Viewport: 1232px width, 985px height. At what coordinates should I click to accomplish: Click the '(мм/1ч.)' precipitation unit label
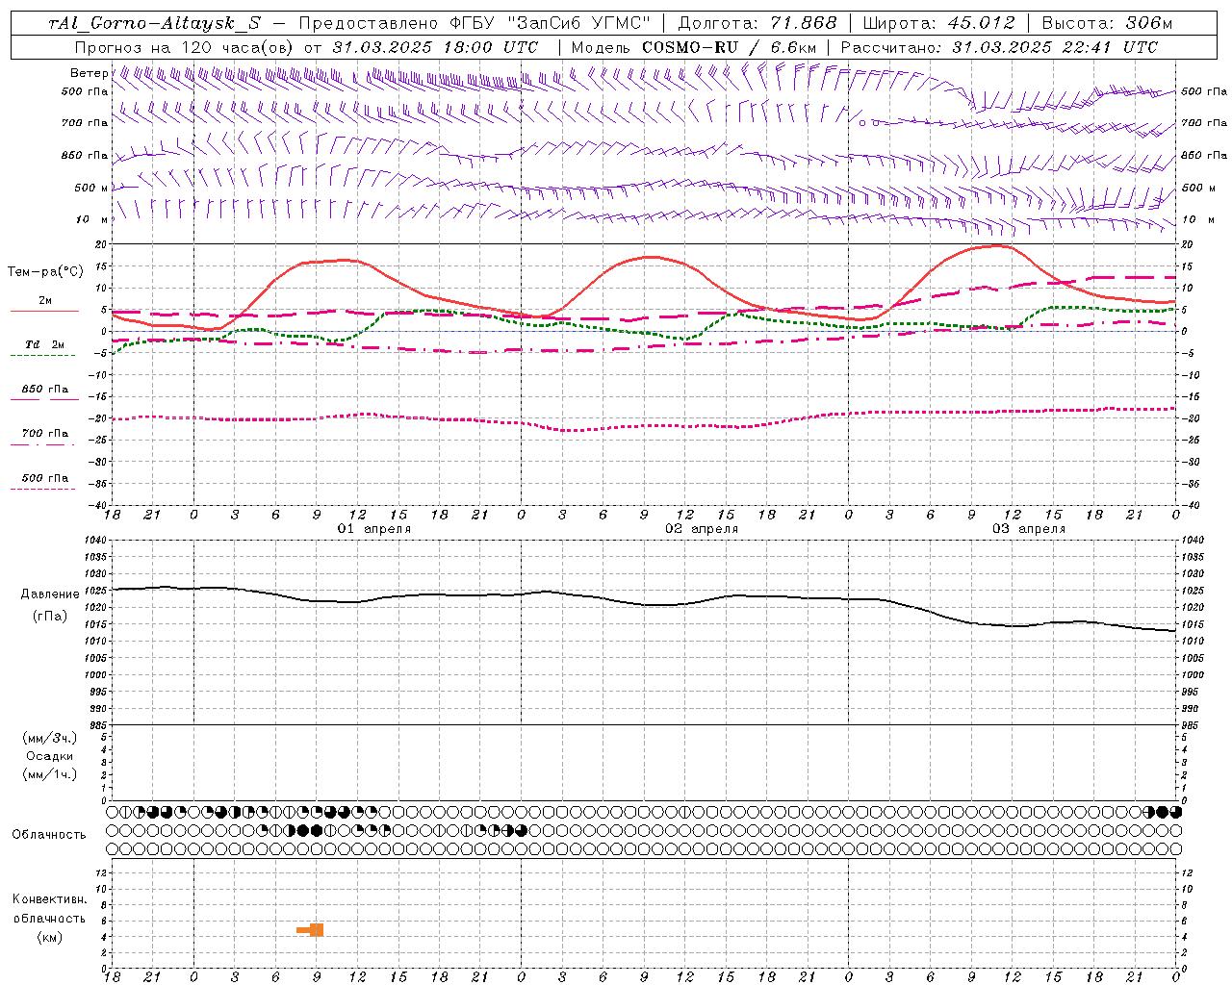point(50,774)
